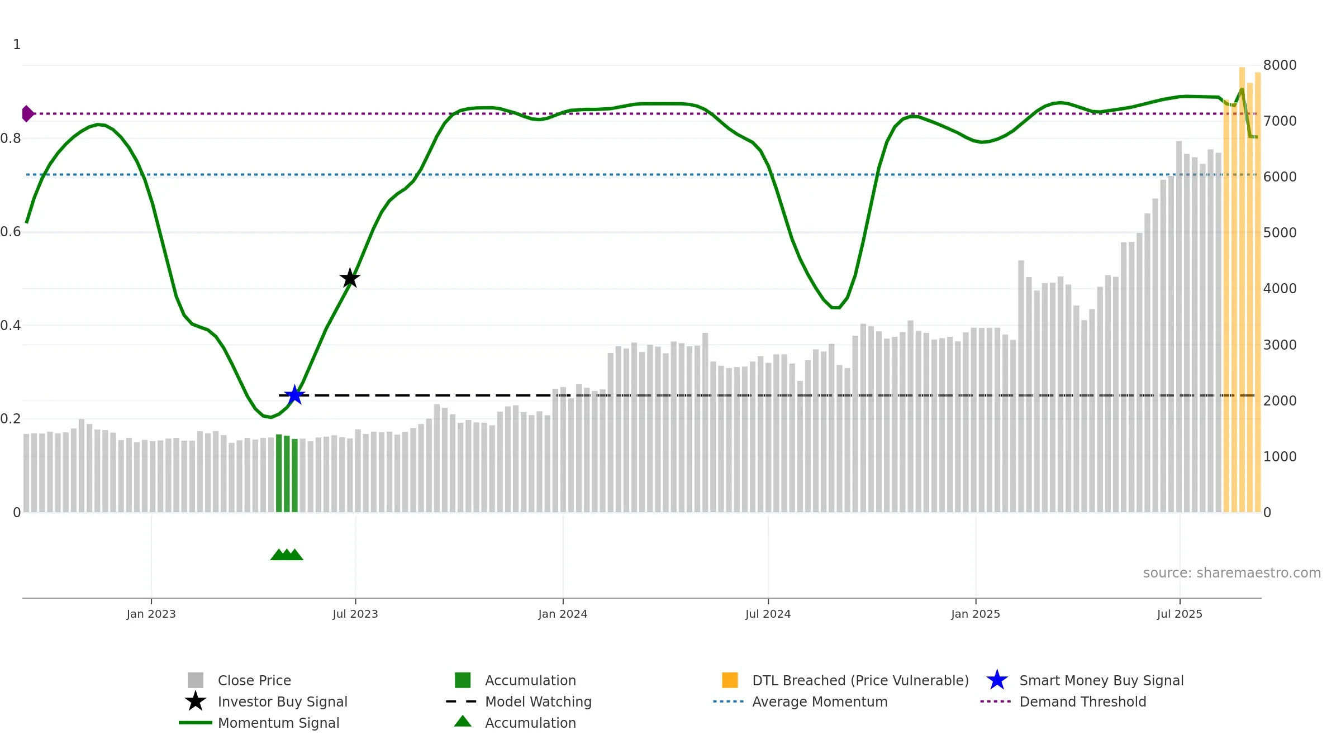1341x754 pixels.
Task: Click the black star legend icon
Action: click(x=196, y=701)
